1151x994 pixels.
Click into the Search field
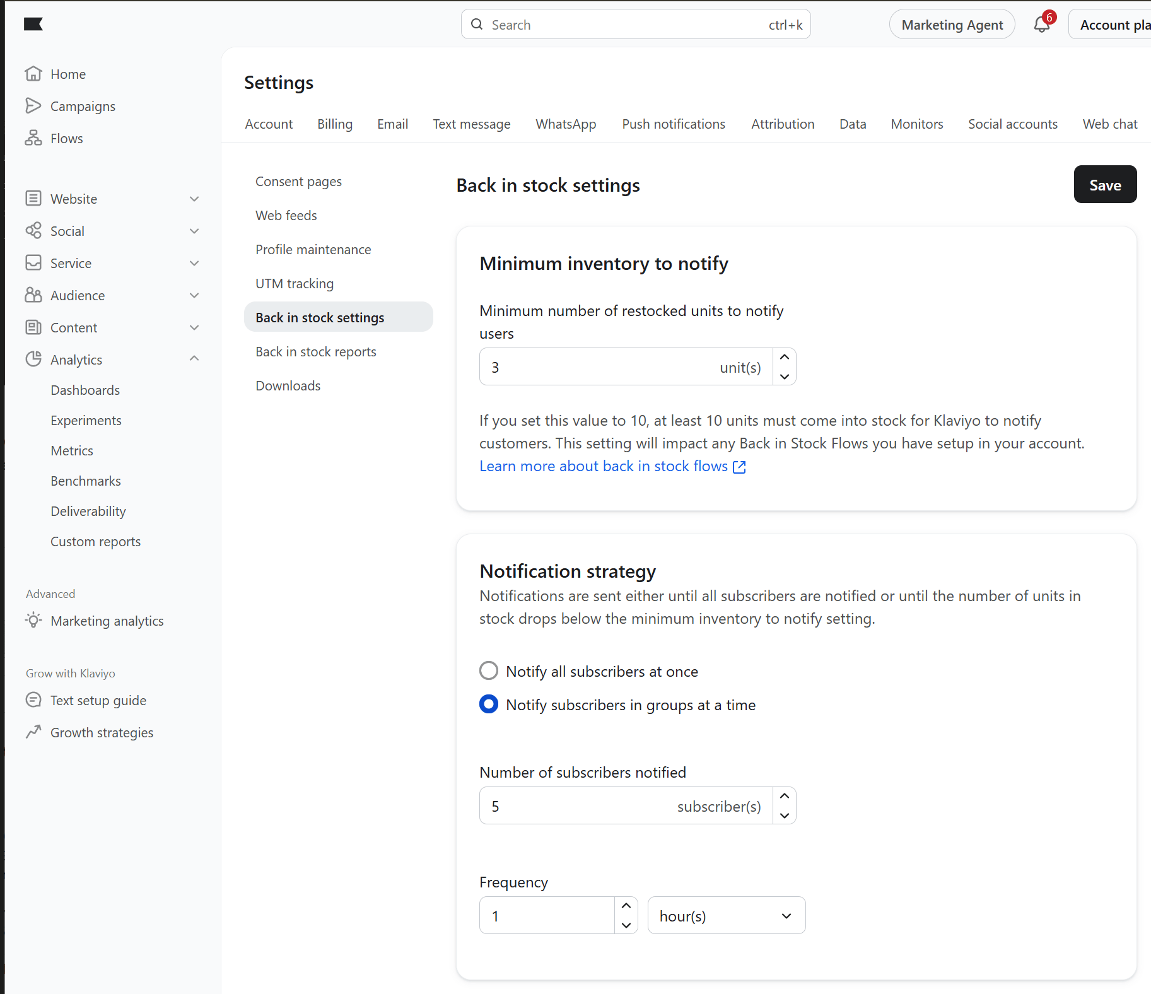pos(636,25)
